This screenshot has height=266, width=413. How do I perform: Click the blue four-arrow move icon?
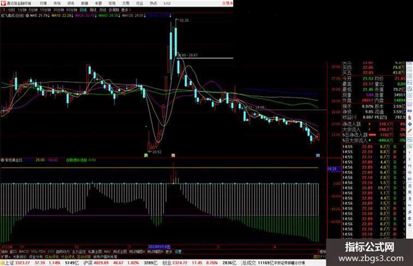point(410,124)
